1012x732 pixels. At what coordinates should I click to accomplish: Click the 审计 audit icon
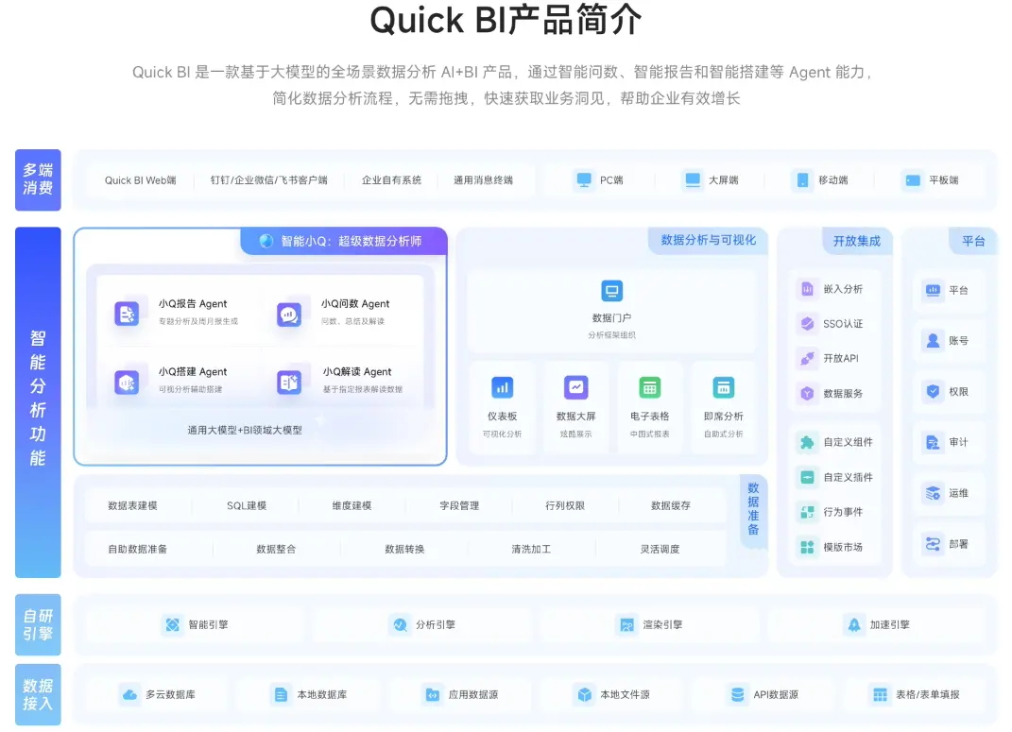[x=933, y=442]
